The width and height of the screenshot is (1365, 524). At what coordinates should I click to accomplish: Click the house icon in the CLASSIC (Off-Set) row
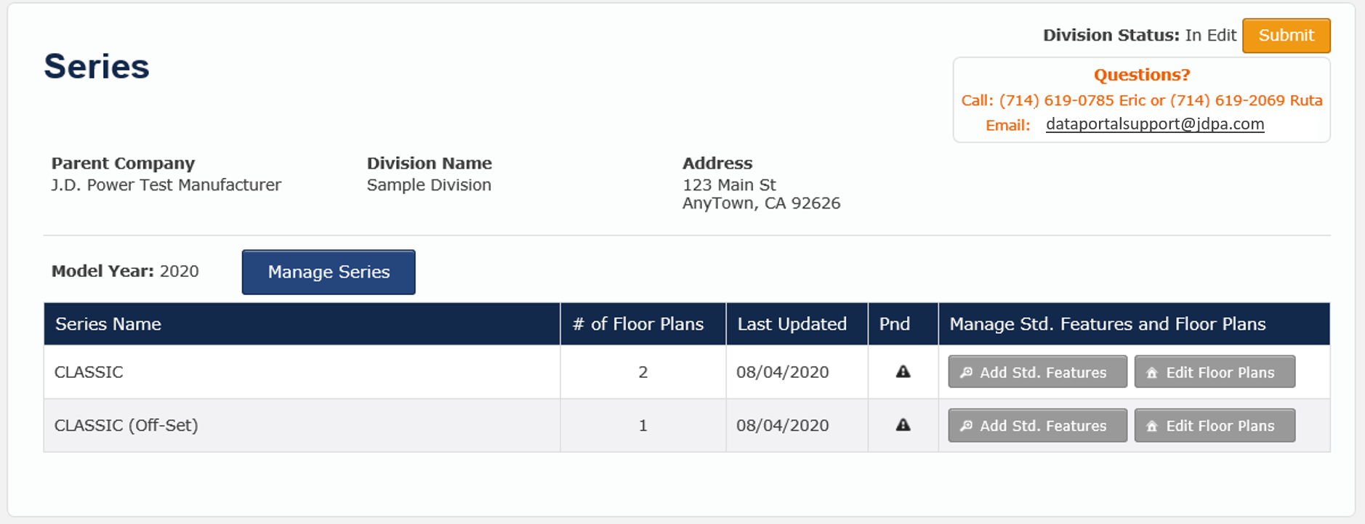point(1152,426)
